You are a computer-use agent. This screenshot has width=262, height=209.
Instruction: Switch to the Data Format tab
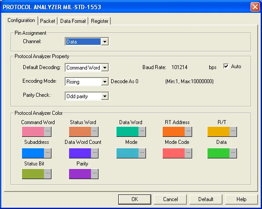coord(73,21)
